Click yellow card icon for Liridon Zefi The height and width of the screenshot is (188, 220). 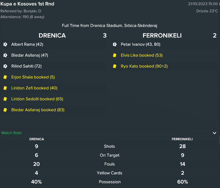[5, 88]
